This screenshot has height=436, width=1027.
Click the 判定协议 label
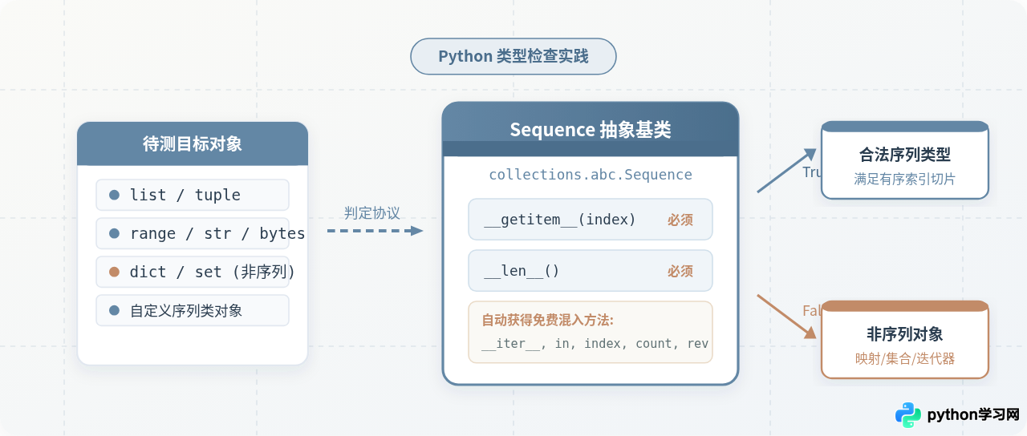[372, 213]
